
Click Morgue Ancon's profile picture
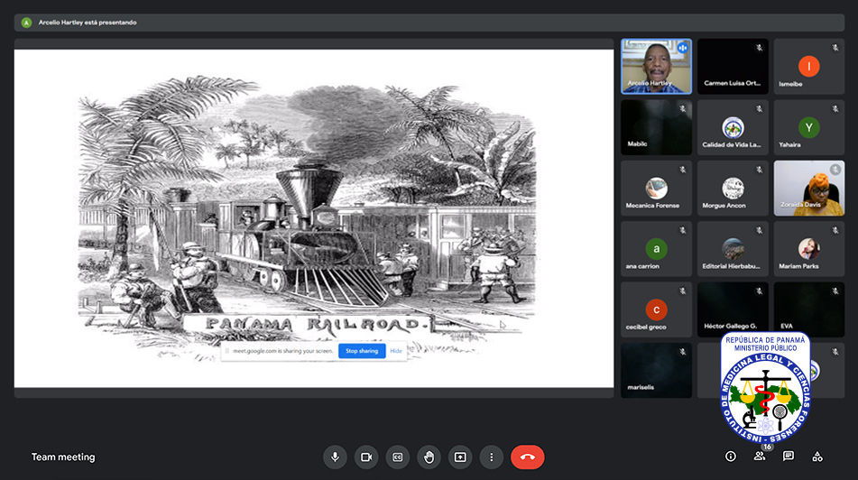point(733,189)
